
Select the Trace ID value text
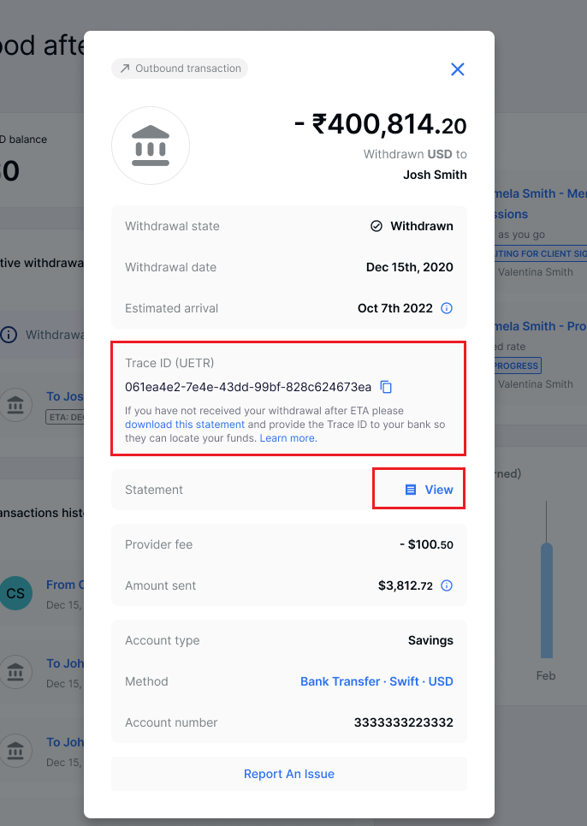point(248,387)
